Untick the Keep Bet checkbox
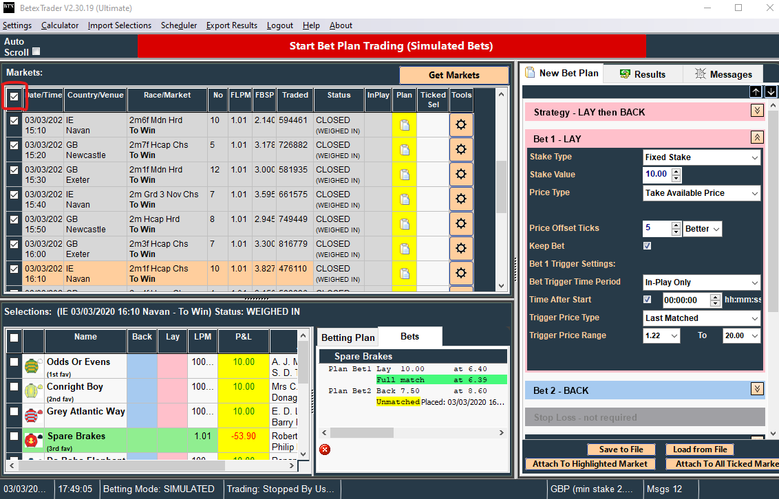The height and width of the screenshot is (499, 779). pos(647,246)
